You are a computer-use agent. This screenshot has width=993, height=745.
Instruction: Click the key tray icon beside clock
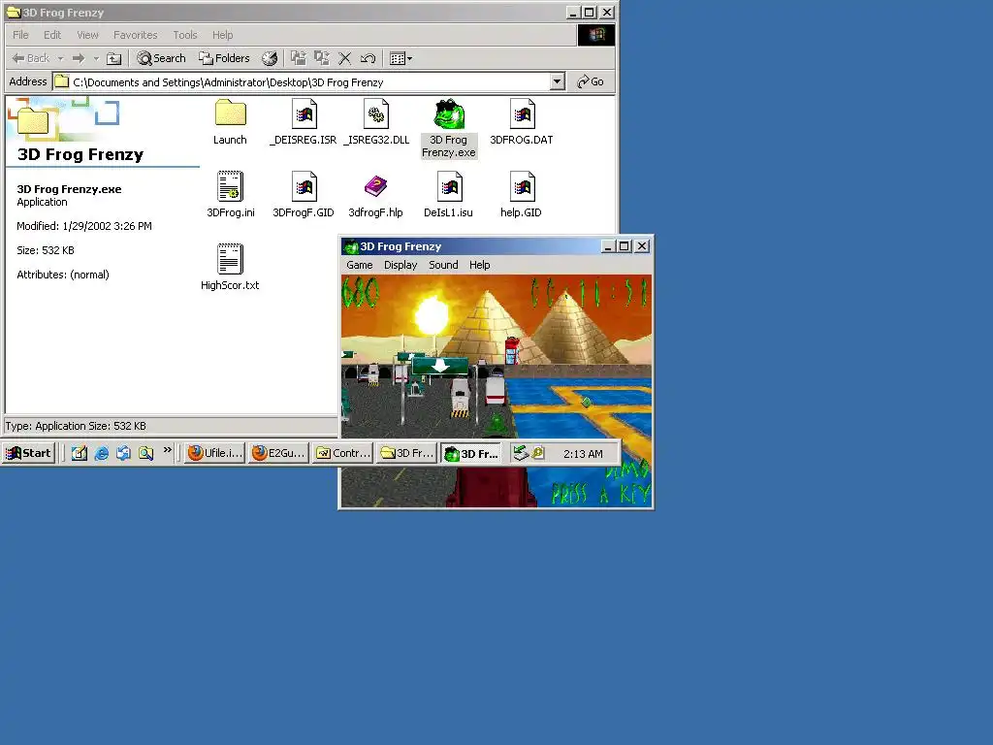click(538, 452)
